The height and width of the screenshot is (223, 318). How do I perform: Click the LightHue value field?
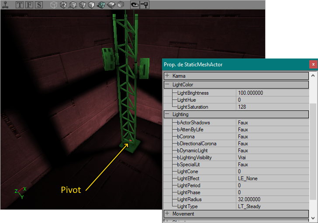click(x=272, y=100)
